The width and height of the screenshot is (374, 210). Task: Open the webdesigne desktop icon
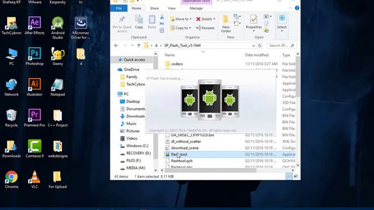coord(57,149)
